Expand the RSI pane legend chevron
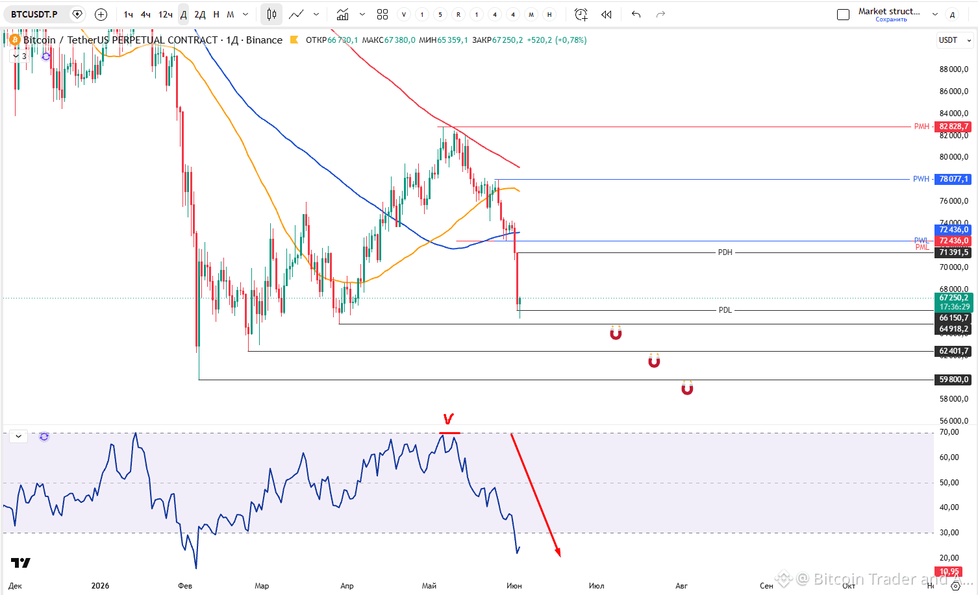Viewport: 978px width, 595px height. pyautogui.click(x=18, y=436)
